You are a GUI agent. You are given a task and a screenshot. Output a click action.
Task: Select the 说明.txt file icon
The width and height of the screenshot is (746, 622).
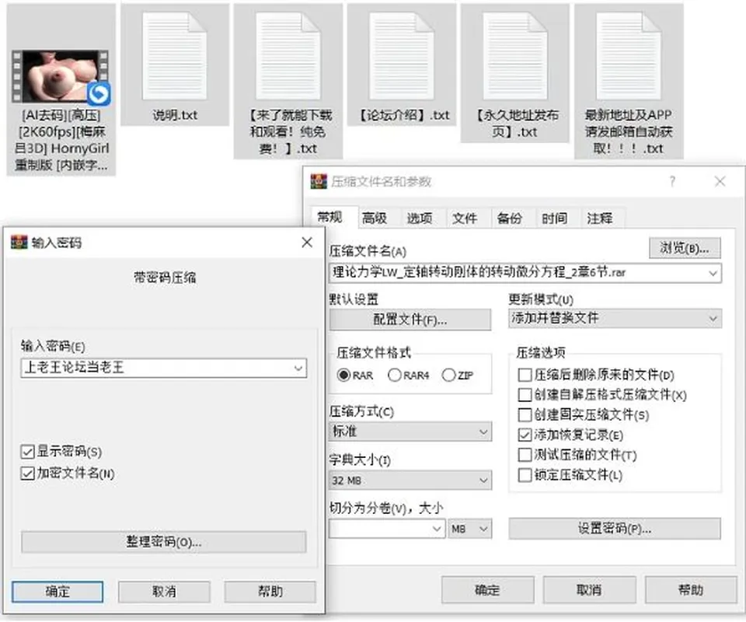175,56
